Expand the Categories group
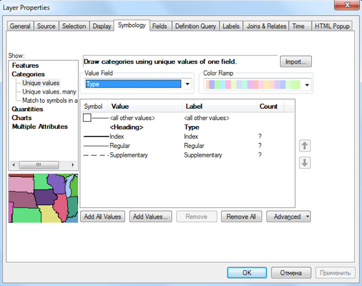The width and height of the screenshot is (362, 286). point(28,74)
